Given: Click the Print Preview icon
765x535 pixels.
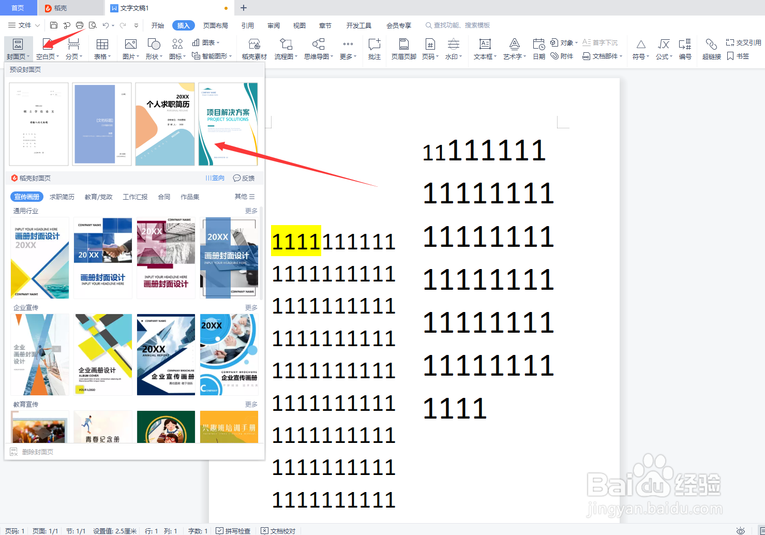Looking at the screenshot, I should (x=93, y=25).
